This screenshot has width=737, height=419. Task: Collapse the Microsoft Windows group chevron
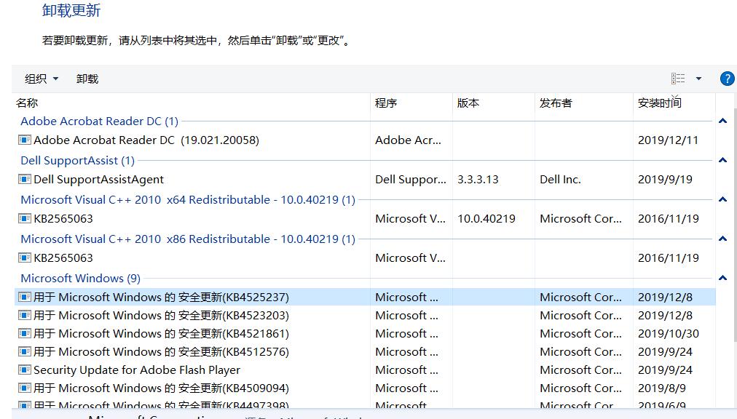coord(722,279)
